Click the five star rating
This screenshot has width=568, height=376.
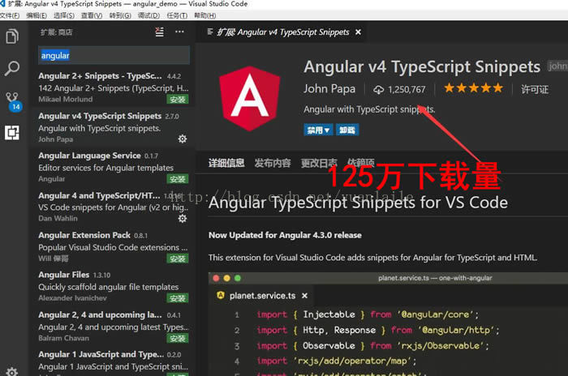473,88
